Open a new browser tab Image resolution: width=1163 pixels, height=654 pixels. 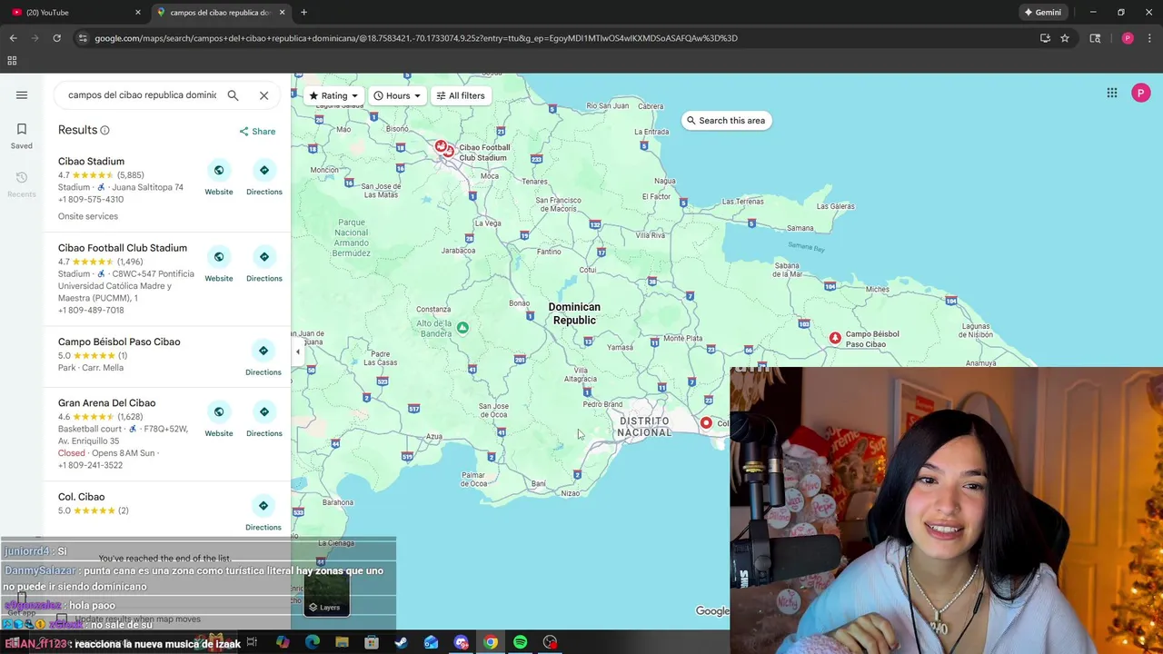point(303,12)
